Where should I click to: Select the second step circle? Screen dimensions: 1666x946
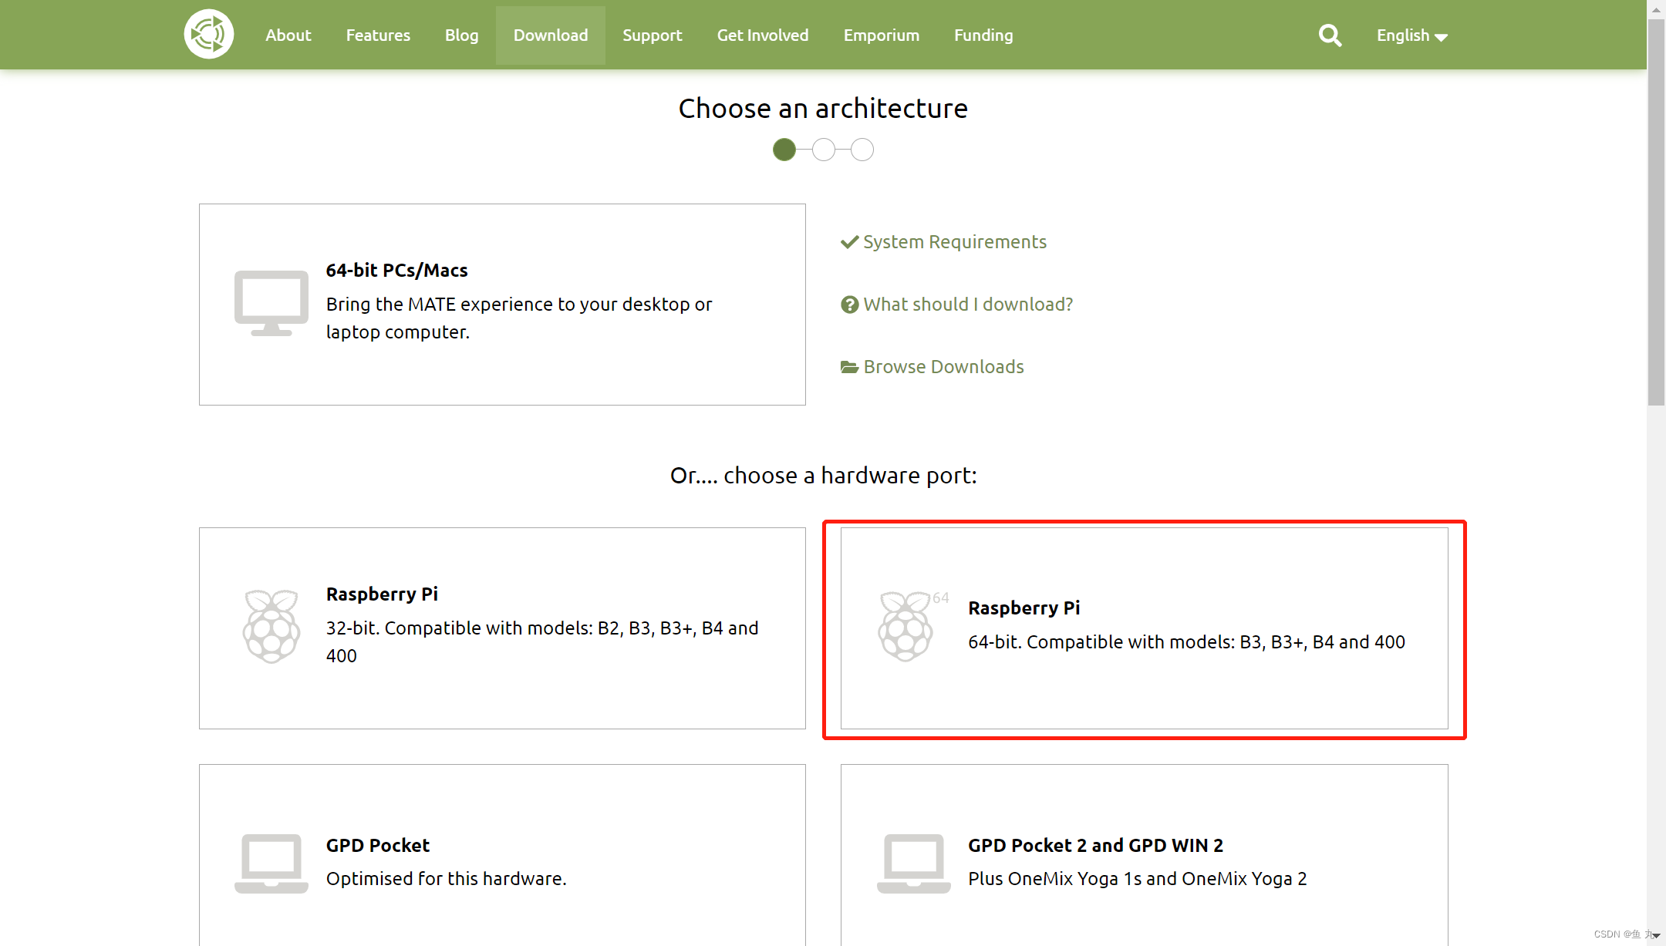824,150
